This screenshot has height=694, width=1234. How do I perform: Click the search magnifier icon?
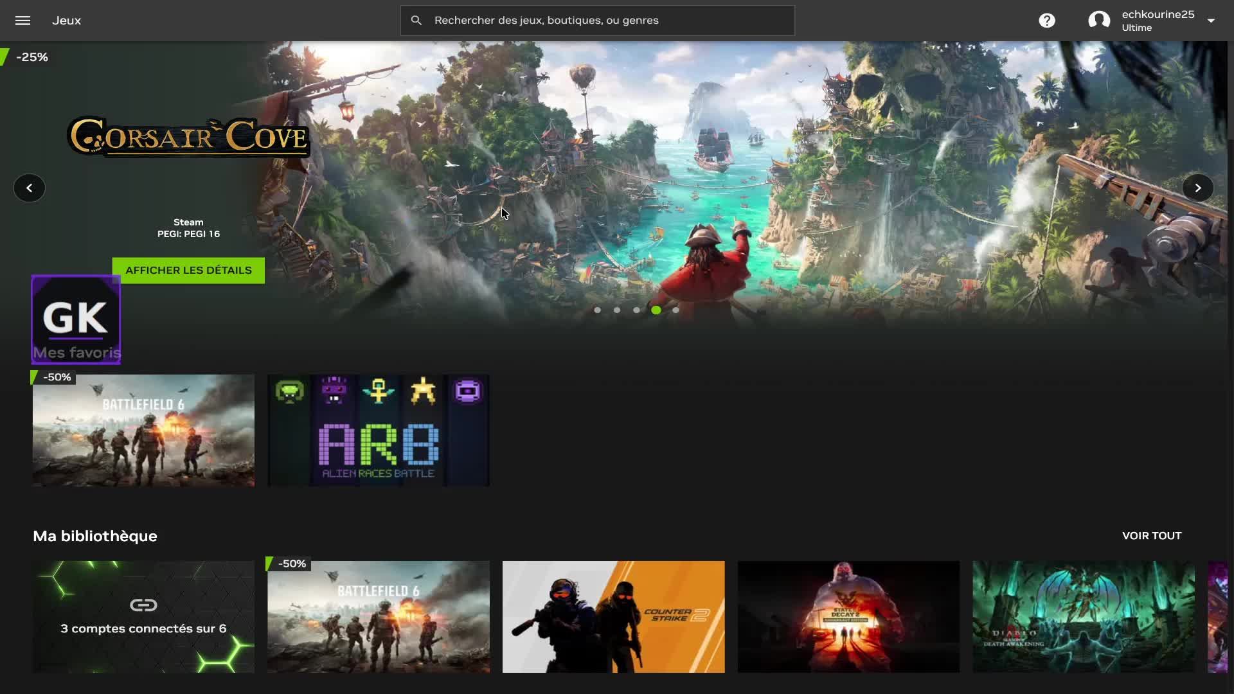[x=416, y=21]
